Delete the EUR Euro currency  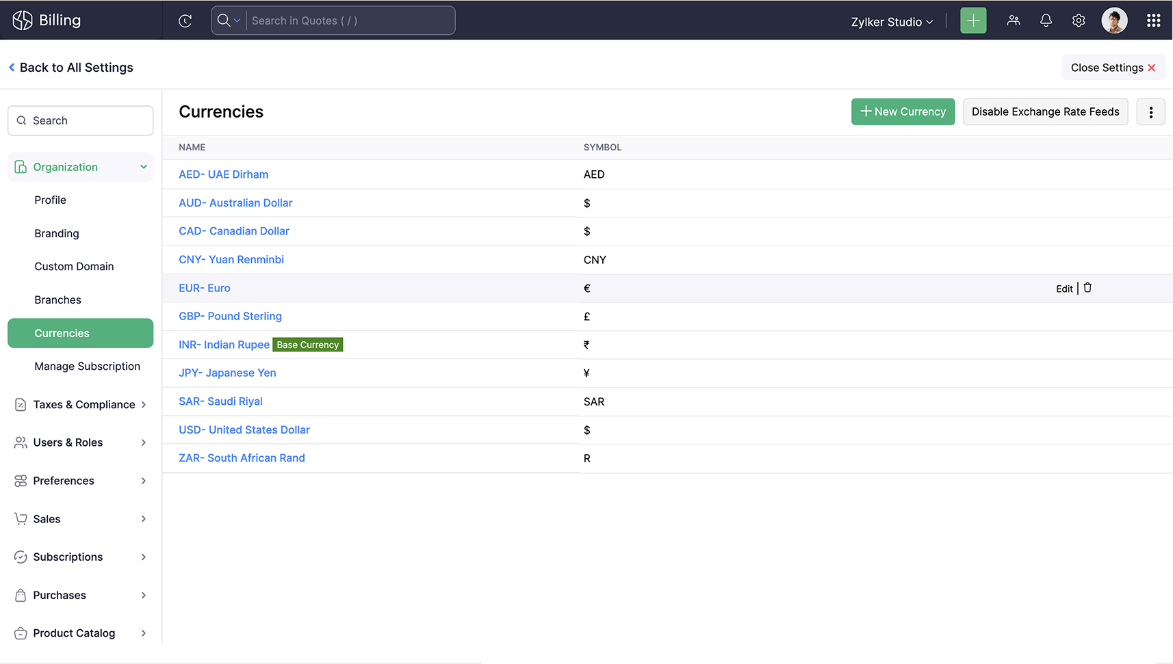tap(1087, 288)
